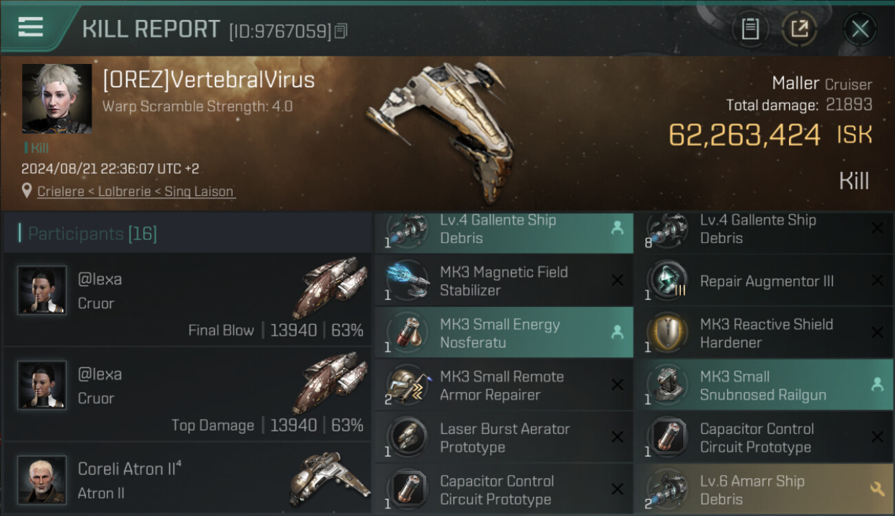Toggle person marker on MK3 Small Snubnosed Railgun
This screenshot has height=516, width=895.
[877, 385]
